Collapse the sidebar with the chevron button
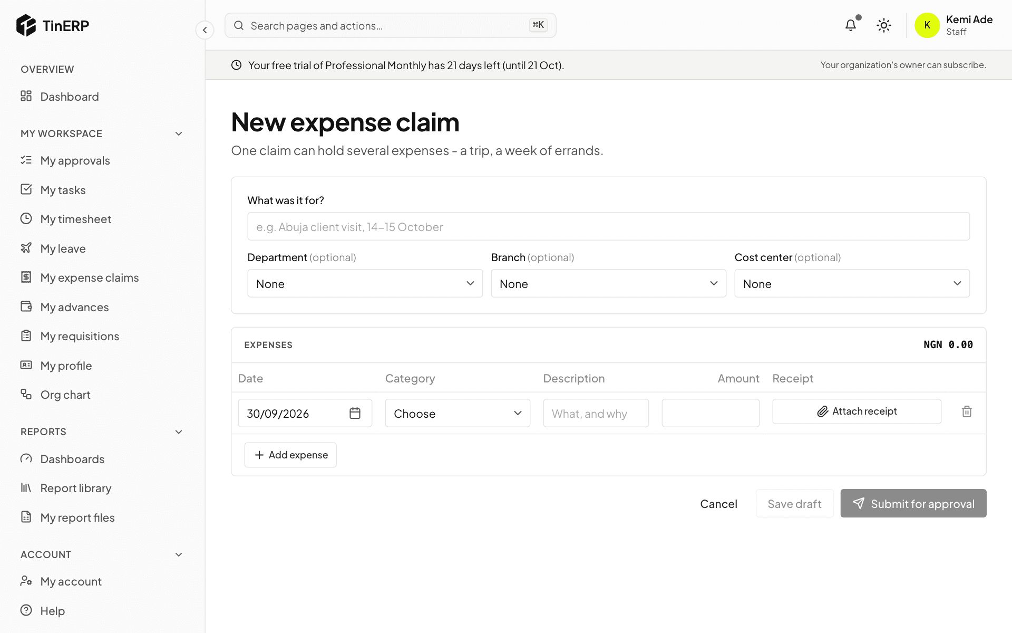The image size is (1012, 633). point(205,30)
